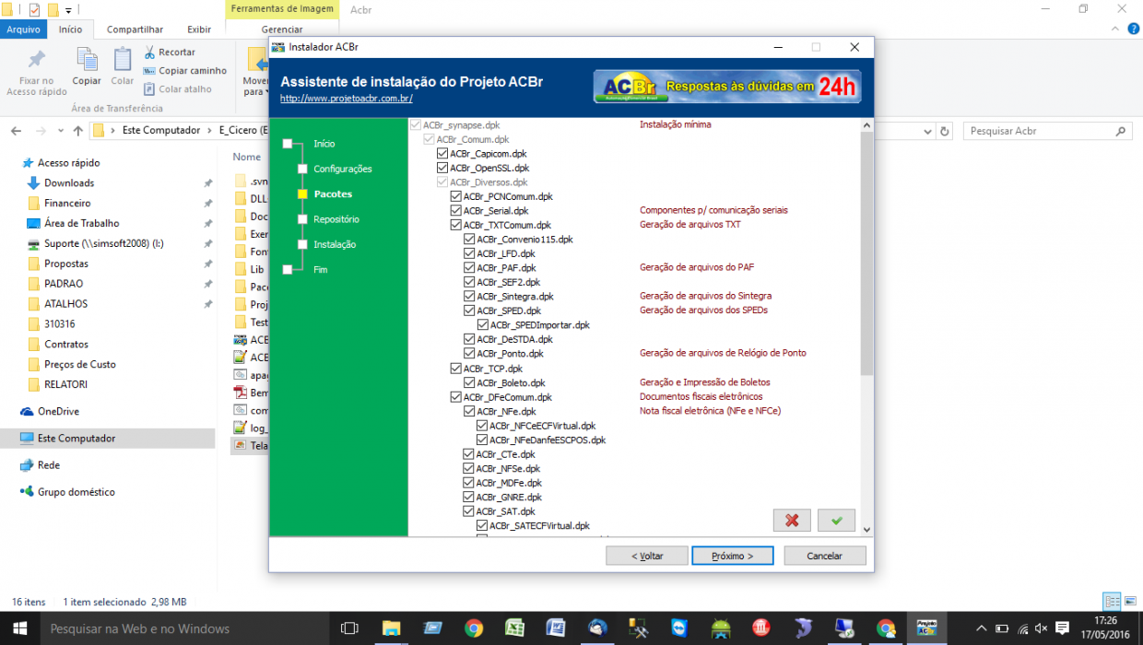Click the < Voltar button
The image size is (1143, 645).
pos(647,556)
